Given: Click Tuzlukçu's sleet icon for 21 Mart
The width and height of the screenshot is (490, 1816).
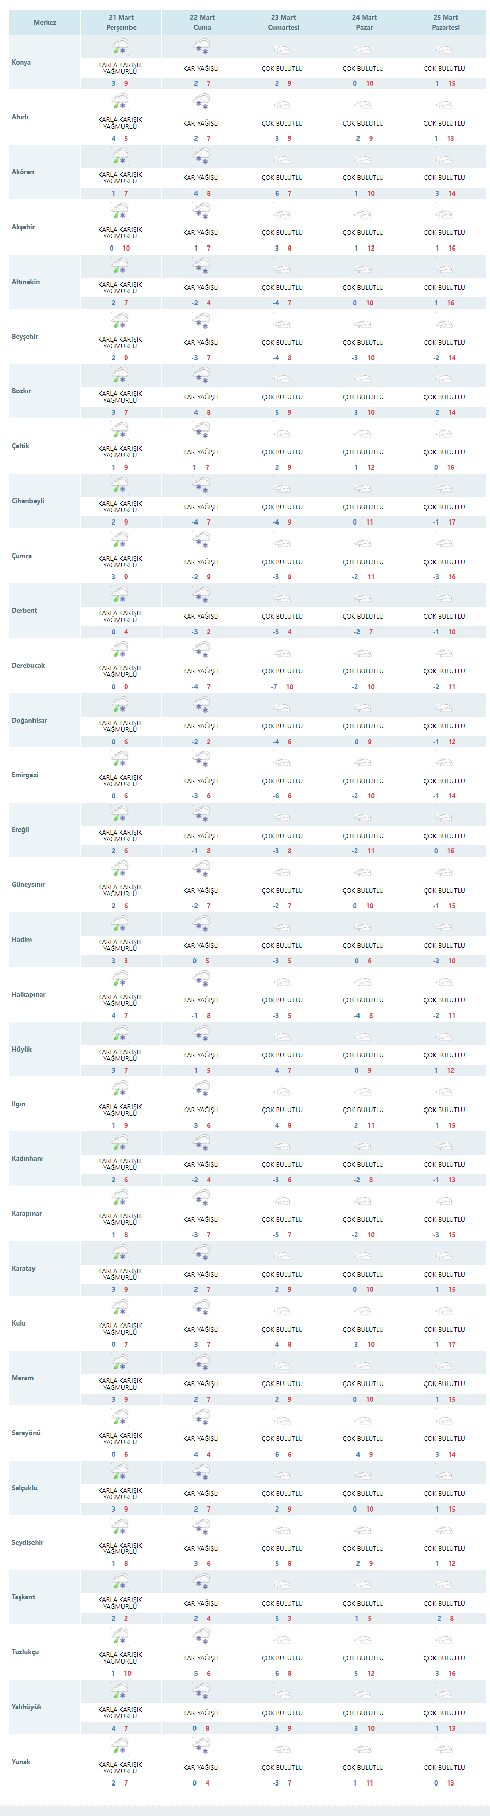Looking at the screenshot, I should [x=120, y=1637].
